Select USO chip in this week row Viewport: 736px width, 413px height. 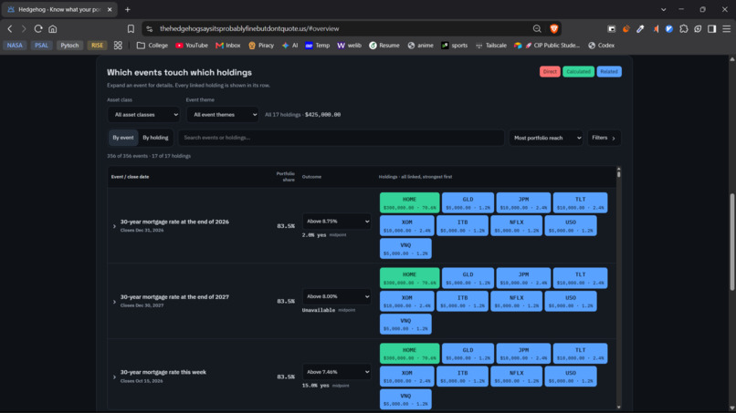click(x=571, y=377)
